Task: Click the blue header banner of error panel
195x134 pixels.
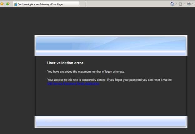Action: tap(111, 44)
